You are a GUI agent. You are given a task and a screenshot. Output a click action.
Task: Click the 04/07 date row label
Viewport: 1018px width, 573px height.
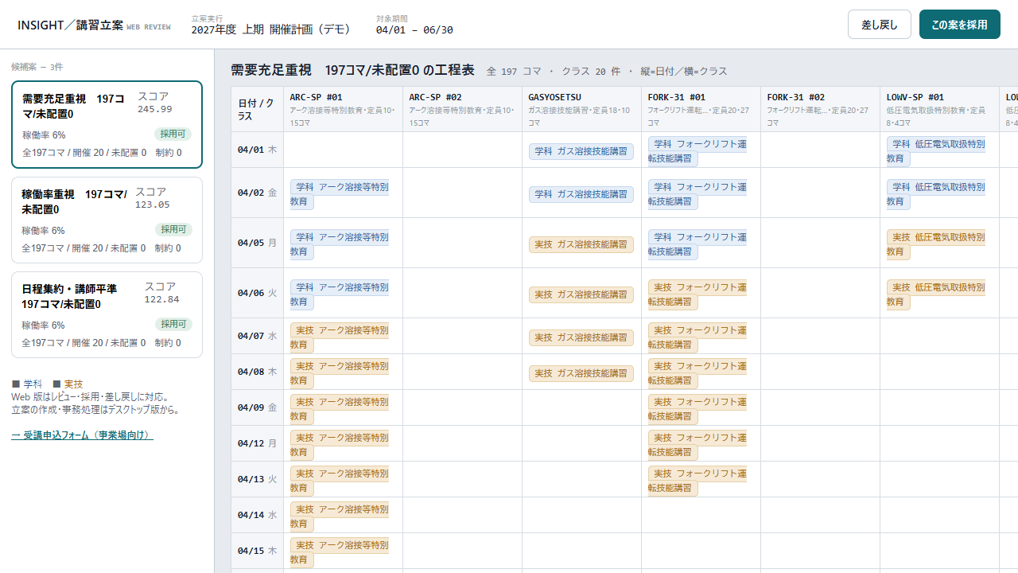(x=257, y=336)
